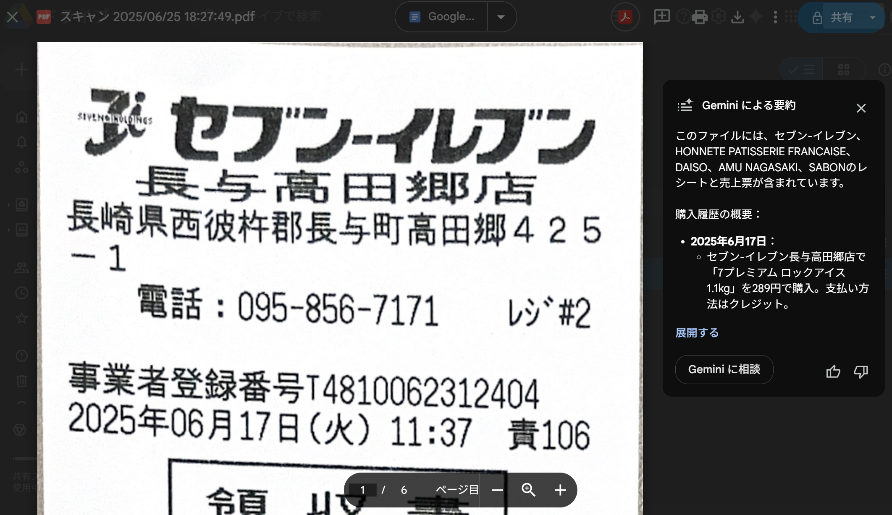Click the dimmed spam warning sidebar icon
The width and height of the screenshot is (892, 515).
click(x=21, y=356)
